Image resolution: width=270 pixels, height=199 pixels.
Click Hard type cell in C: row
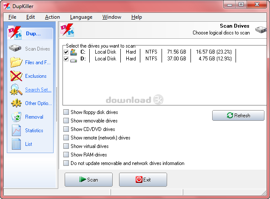131,52
